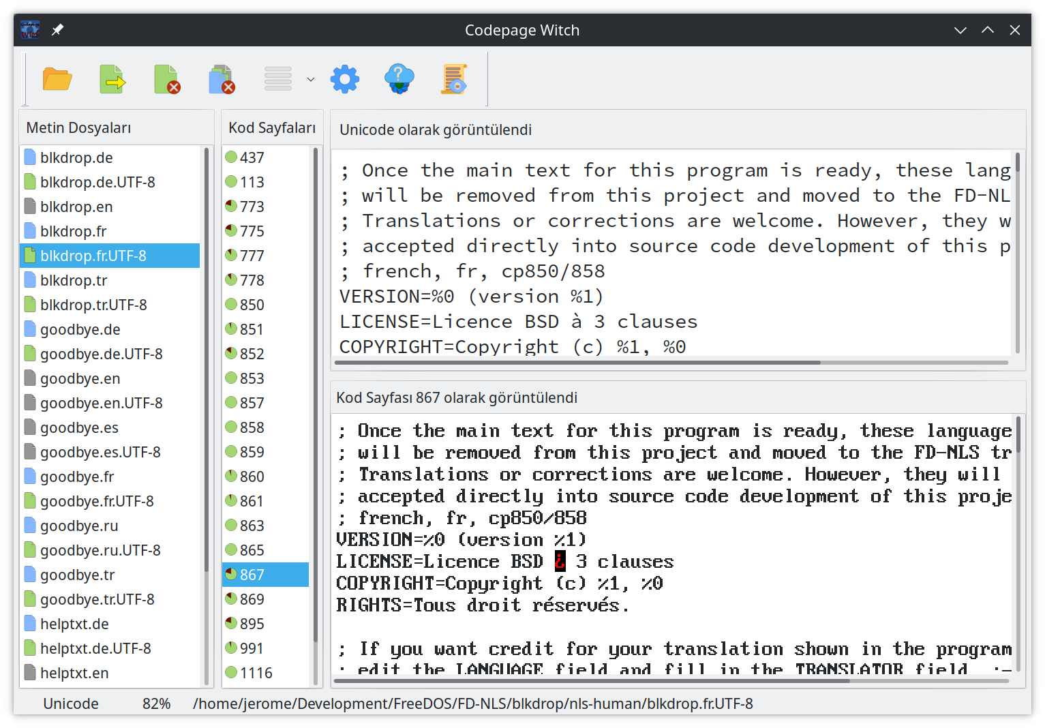
Task: Click the close all files icon
Action: [x=222, y=80]
